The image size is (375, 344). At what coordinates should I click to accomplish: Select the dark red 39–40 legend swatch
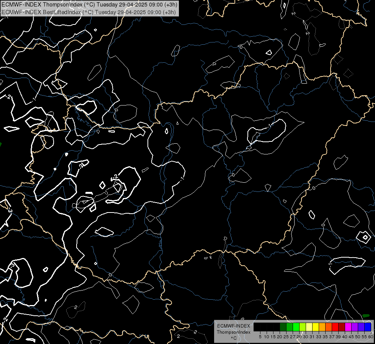(x=342, y=327)
